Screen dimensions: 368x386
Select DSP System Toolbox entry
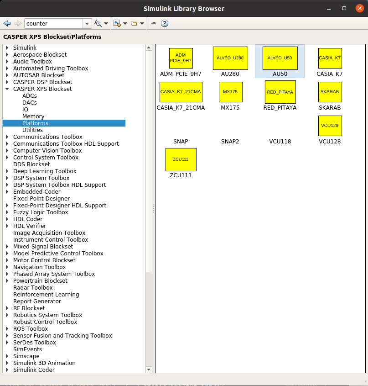pyautogui.click(x=41, y=178)
